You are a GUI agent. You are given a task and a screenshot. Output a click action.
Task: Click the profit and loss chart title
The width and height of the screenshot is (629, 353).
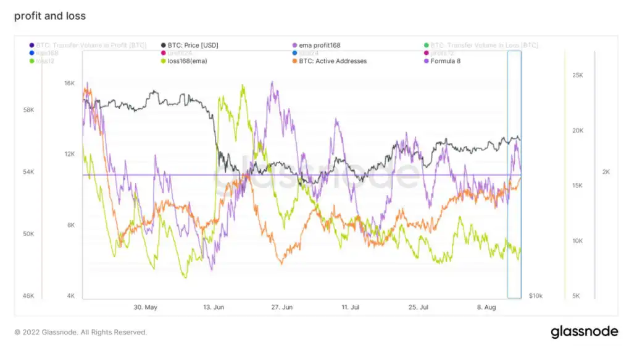50,15
